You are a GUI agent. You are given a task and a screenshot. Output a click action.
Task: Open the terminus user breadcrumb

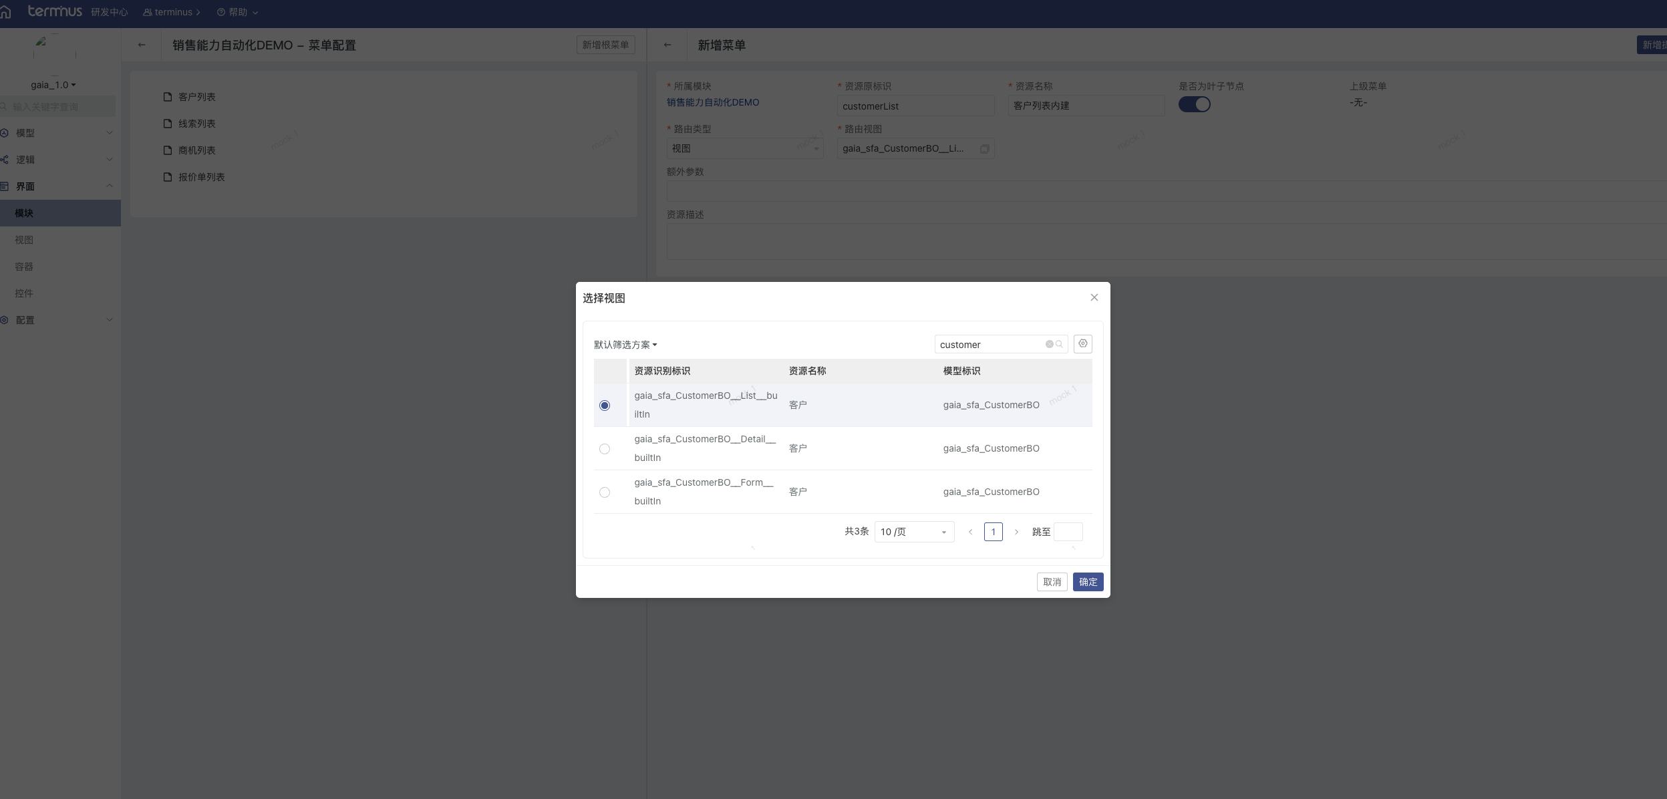[x=172, y=12]
